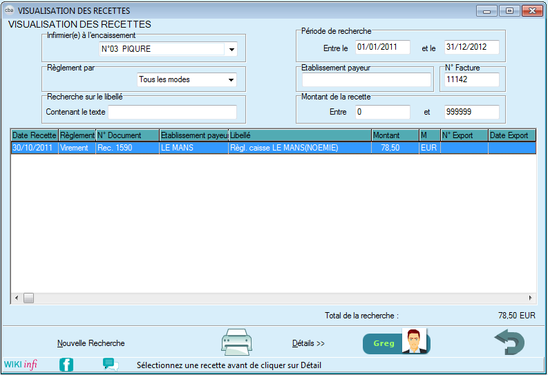Open the Facebook page icon
548x375 pixels.
(x=66, y=365)
